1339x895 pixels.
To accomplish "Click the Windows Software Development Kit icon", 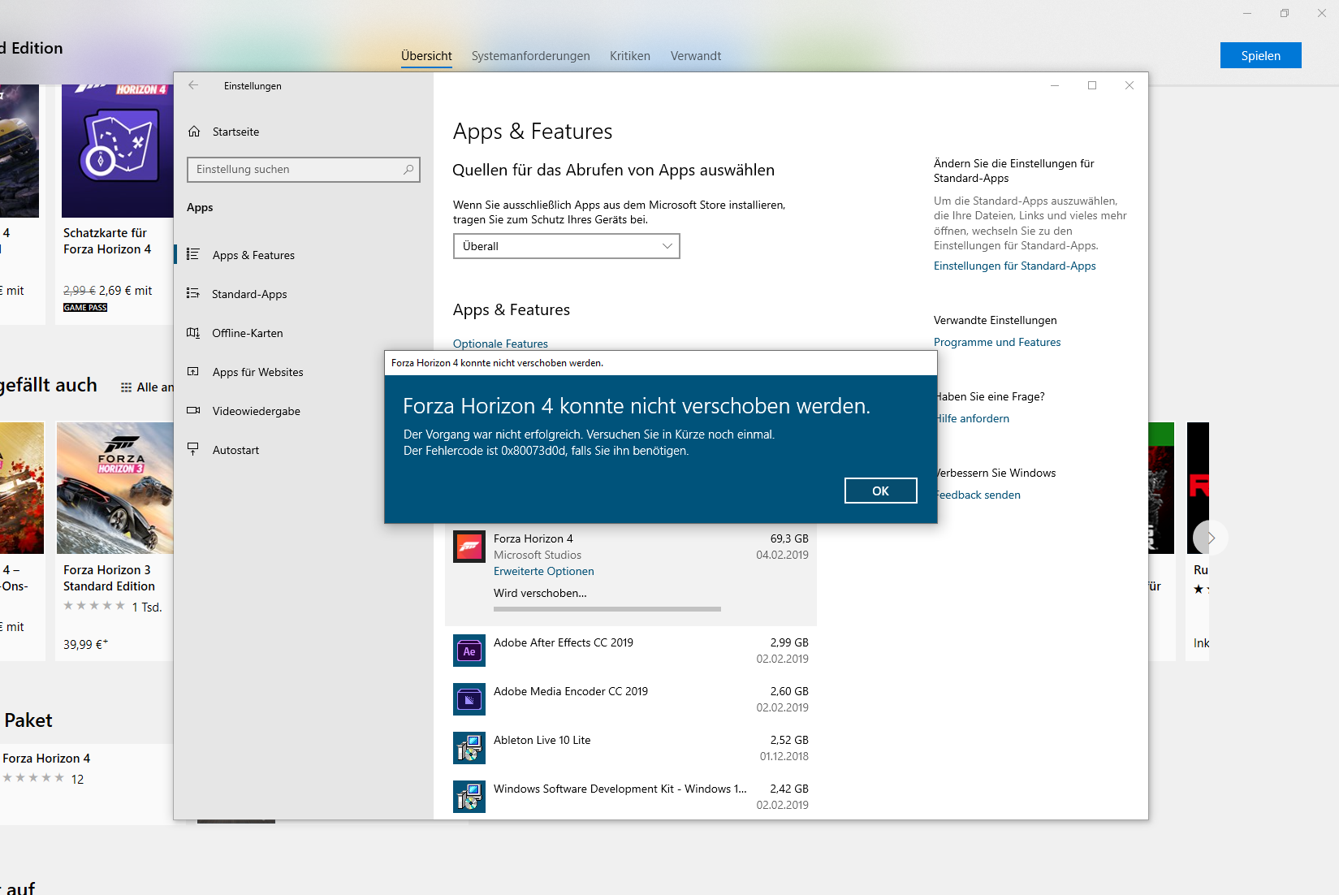I will (x=469, y=797).
